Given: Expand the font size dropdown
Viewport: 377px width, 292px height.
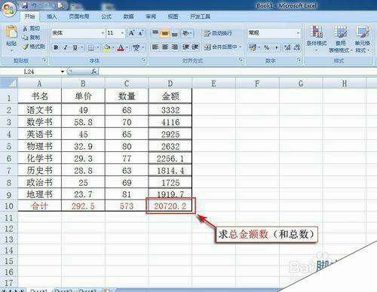Looking at the screenshot, I should (122, 33).
